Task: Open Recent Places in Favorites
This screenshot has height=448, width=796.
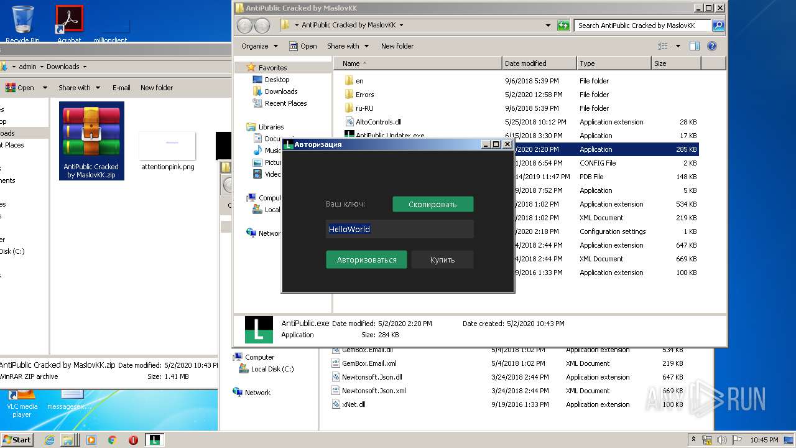Action: [x=285, y=103]
